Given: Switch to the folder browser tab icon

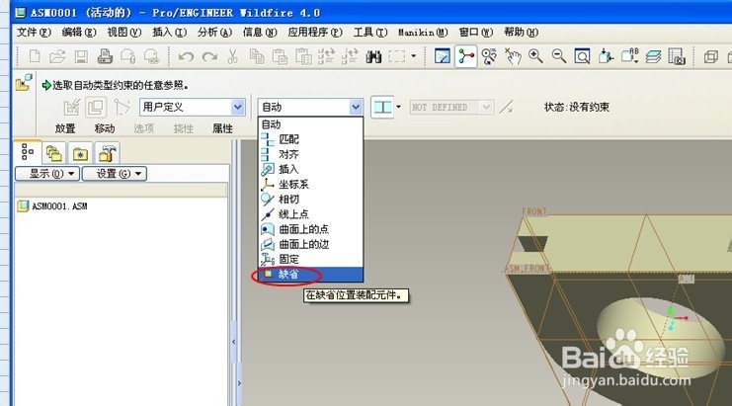Looking at the screenshot, I should click(x=53, y=153).
